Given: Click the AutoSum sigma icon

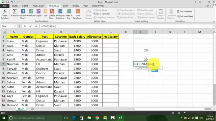Looking at the screenshot, I should point(15,11).
